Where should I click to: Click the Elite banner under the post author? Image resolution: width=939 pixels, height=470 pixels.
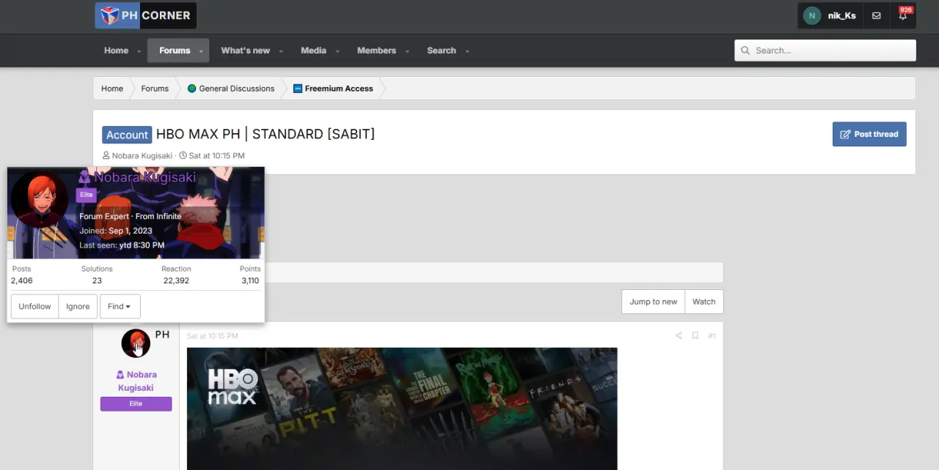point(136,404)
